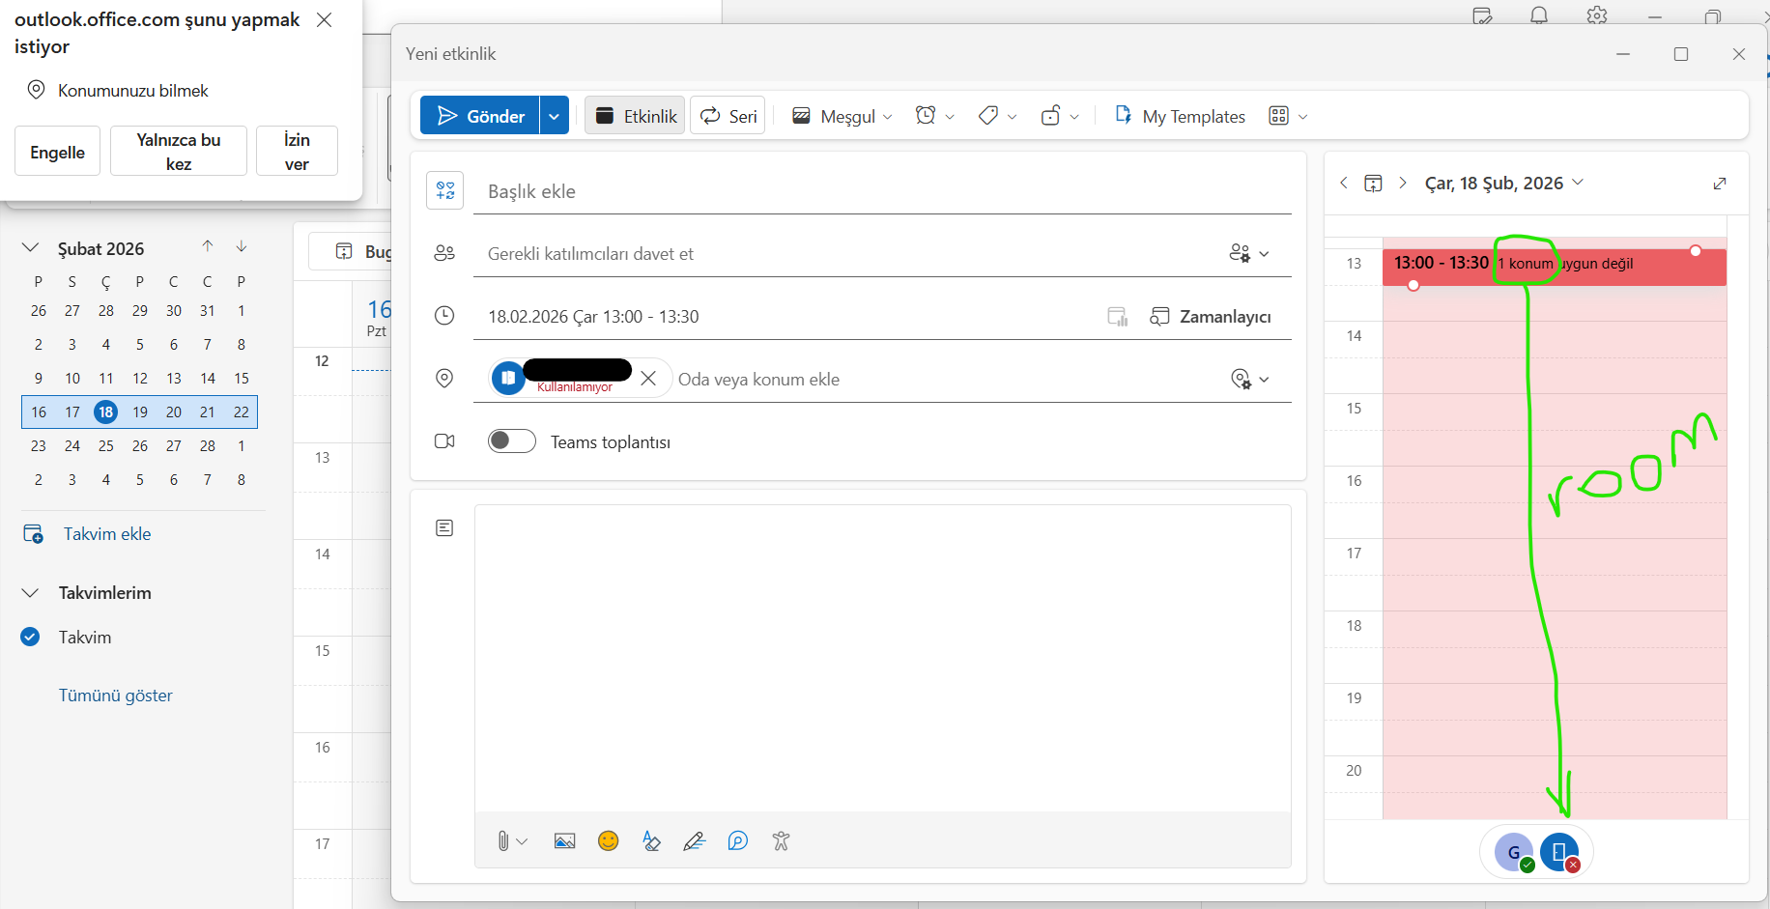The width and height of the screenshot is (1770, 909).
Task: Collapse the Takvimlerim section
Action: click(31, 592)
